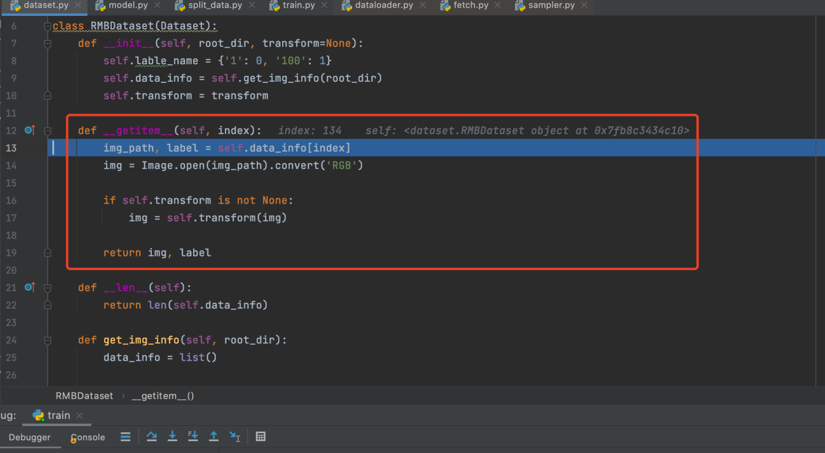
Task: Open the Evaluate Expression calculator icon
Action: click(260, 437)
